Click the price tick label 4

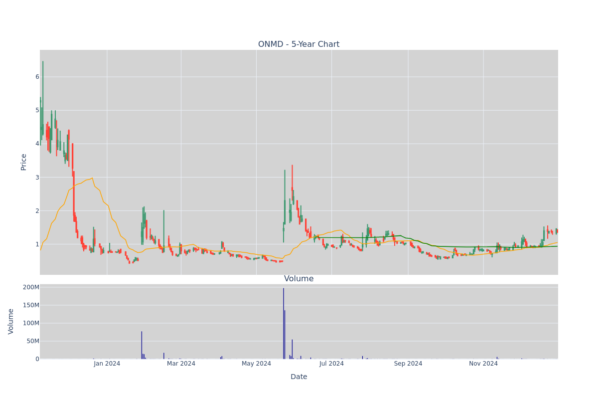[37, 144]
